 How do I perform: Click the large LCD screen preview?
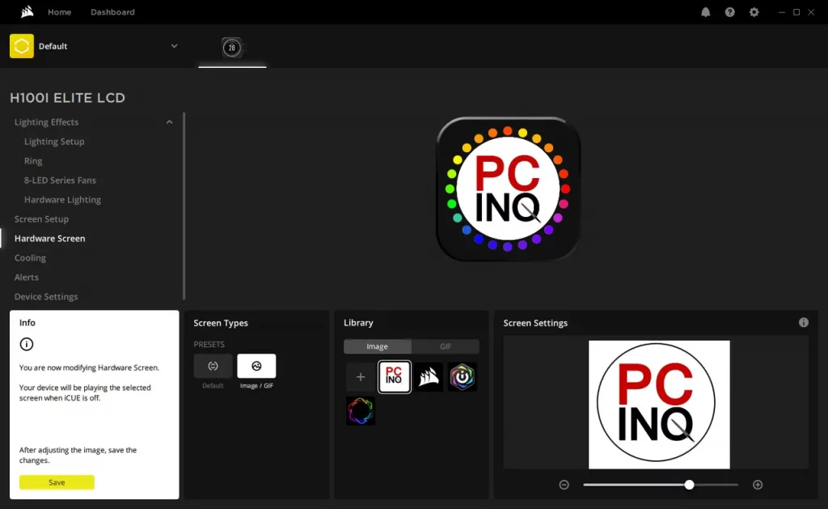coord(508,189)
